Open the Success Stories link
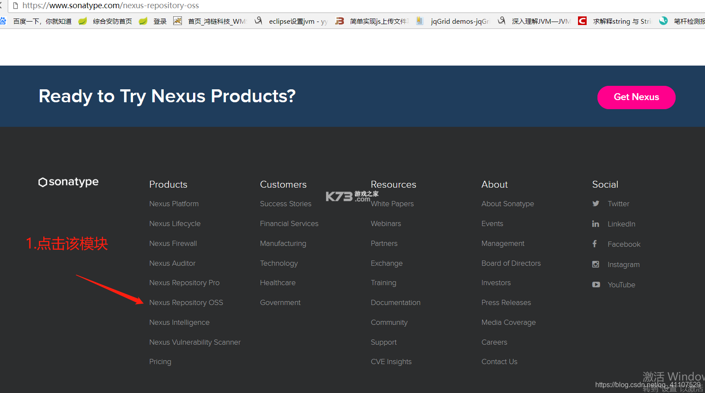The width and height of the screenshot is (705, 393). (x=286, y=204)
